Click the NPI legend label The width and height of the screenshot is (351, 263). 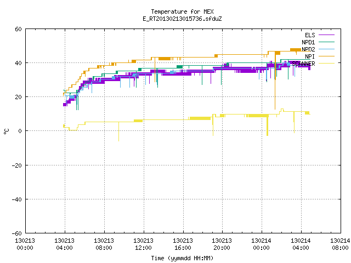[x=310, y=56]
